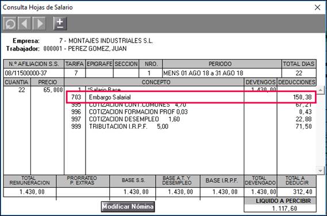The width and height of the screenshot is (327, 216).
Task: Go to next payslip with right arrow
Action: tap(39, 24)
